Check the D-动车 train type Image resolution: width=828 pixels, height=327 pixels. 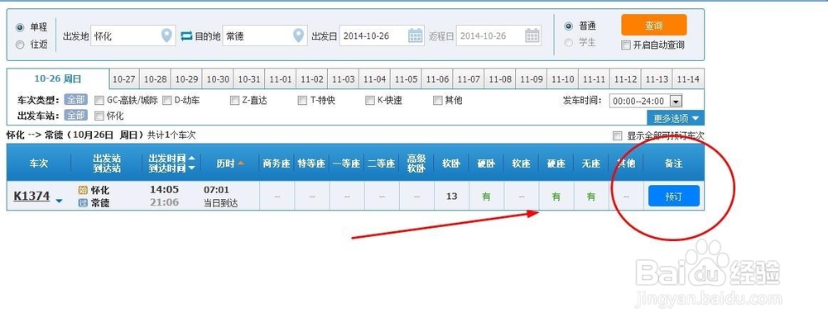(167, 100)
